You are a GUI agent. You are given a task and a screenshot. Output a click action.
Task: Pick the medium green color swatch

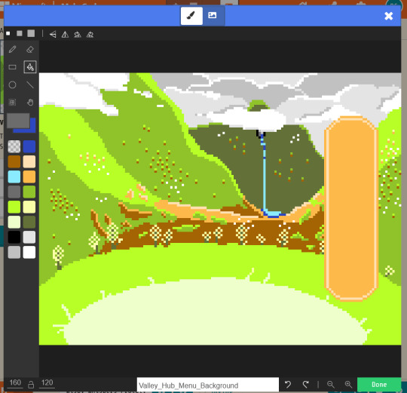(x=29, y=192)
